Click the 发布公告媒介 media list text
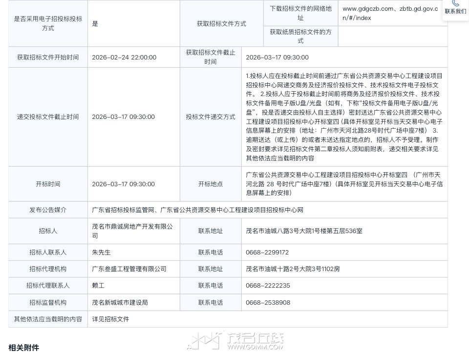This screenshot has width=469, height=352. [x=198, y=210]
